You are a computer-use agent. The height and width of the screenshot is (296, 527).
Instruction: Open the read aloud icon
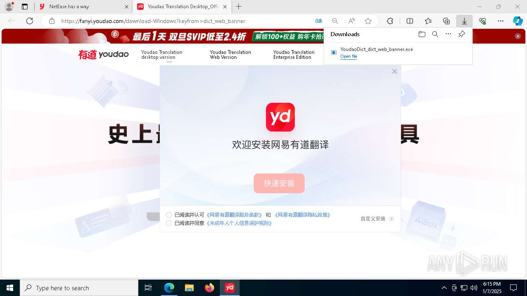352,21
